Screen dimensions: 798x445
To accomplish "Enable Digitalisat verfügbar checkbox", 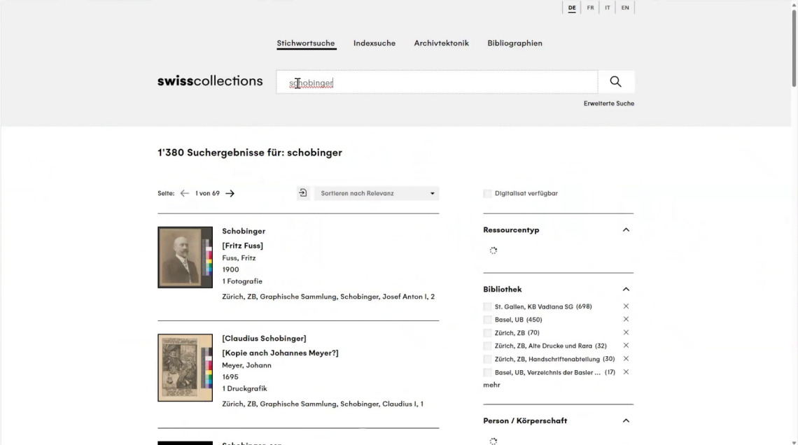I will (x=488, y=194).
